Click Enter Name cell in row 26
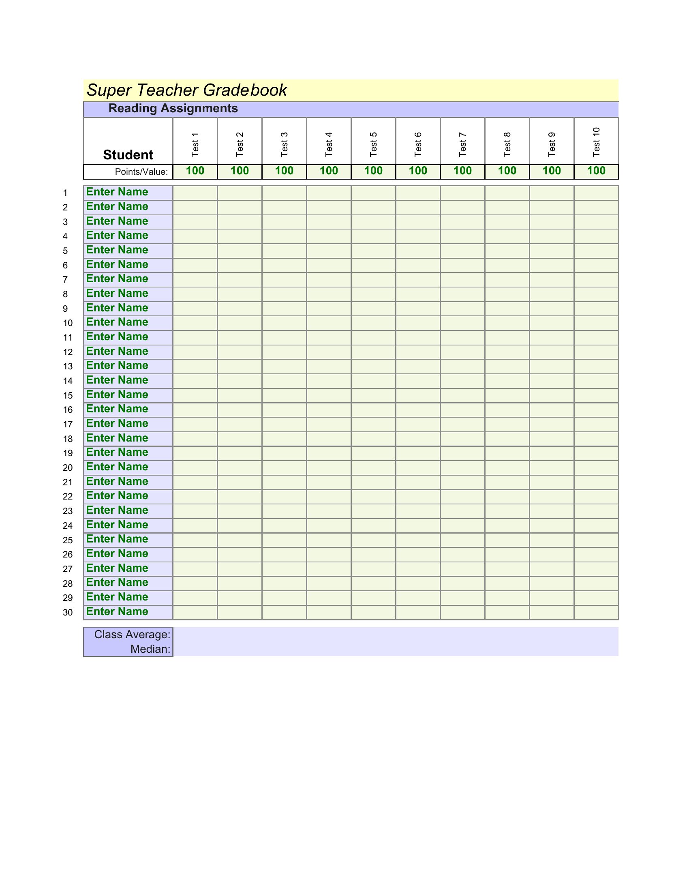Image resolution: width=689 pixels, height=892 pixels. 128,554
